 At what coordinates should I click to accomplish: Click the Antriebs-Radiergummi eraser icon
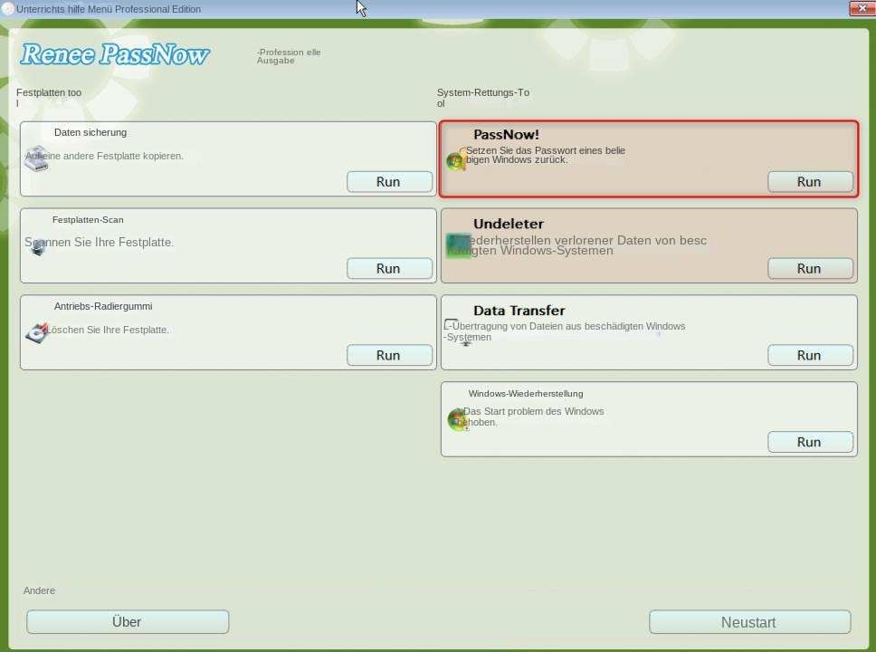[36, 332]
